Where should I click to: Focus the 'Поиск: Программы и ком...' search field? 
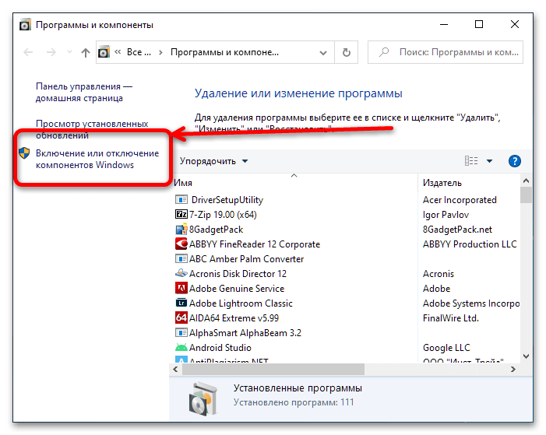[x=446, y=52]
